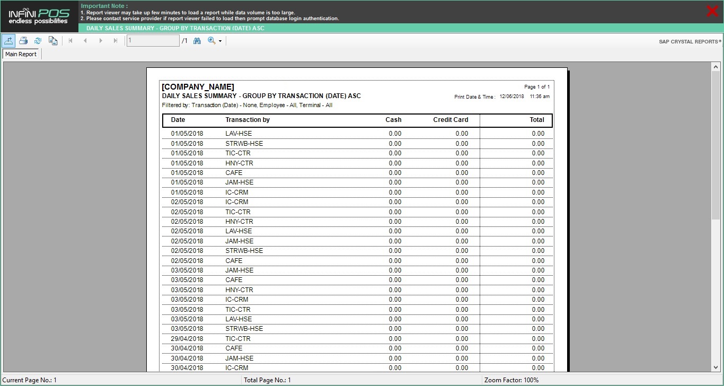Select IC-CRM in the 03/05/2018 row

click(x=236, y=300)
